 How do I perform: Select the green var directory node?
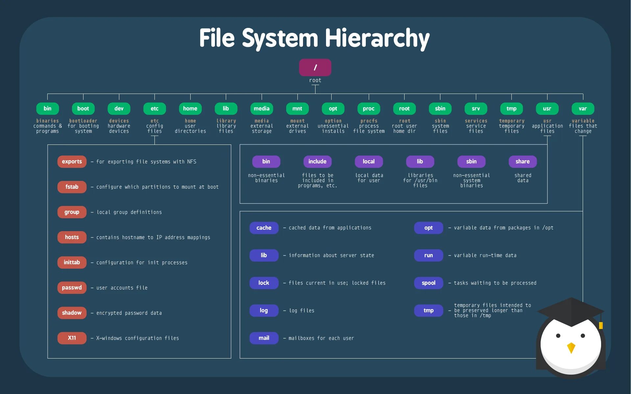[x=582, y=109]
